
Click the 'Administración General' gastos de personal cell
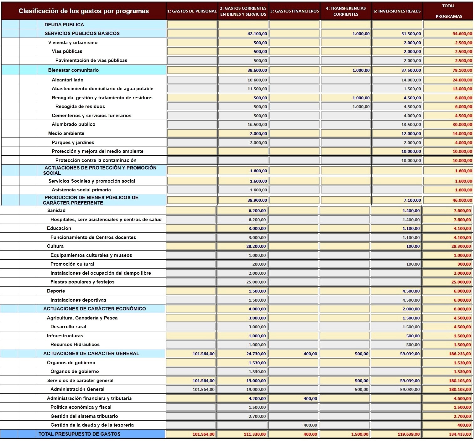point(191,390)
